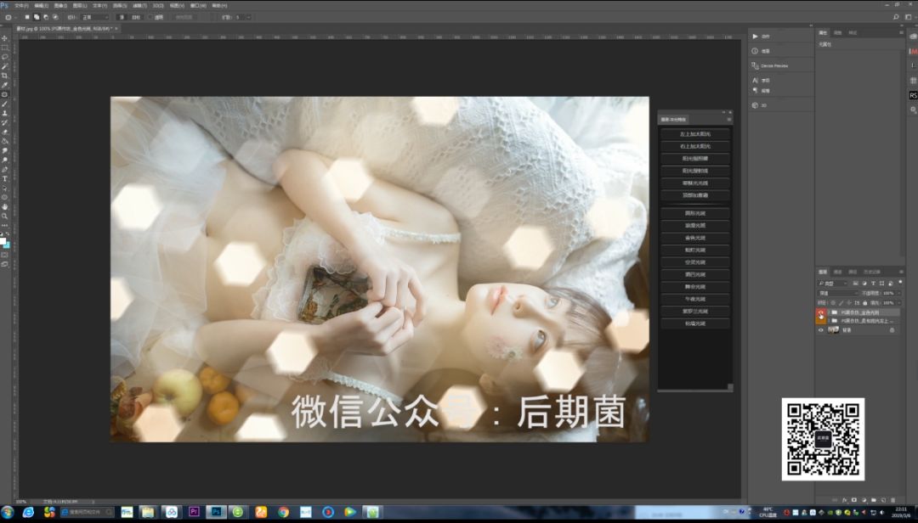Open the light effects plugin panel menu
The height and width of the screenshot is (523, 918).
coord(729,120)
